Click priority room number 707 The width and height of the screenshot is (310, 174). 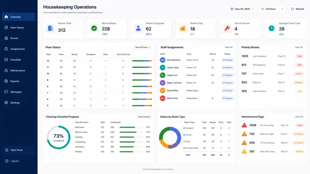[x=244, y=73]
